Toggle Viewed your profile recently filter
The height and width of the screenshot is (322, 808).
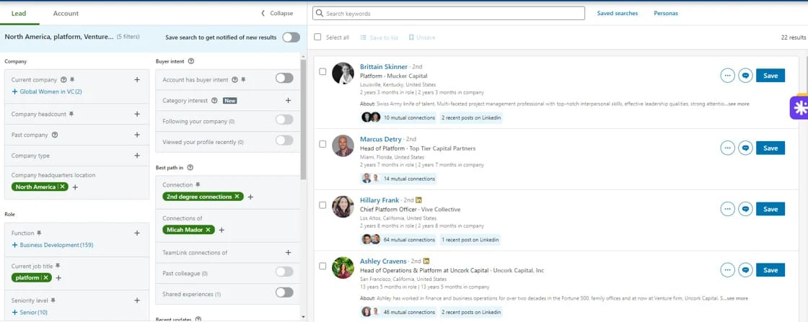point(284,140)
